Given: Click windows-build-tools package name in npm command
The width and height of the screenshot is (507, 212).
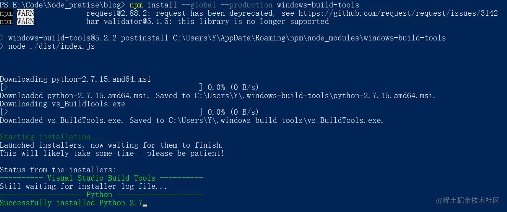Looking at the screenshot, I should coord(318,5).
